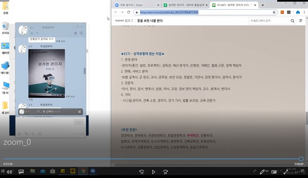This screenshot has height=178, width=308.
Task: Open Microsoft Store on recorded taskbar
Action: point(52,171)
